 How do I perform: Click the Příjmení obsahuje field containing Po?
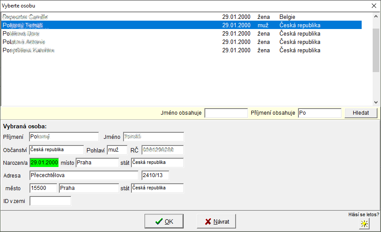(x=319, y=113)
